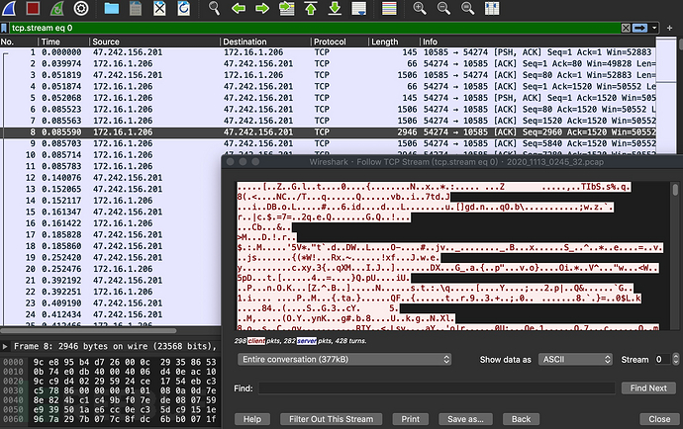Click Filter Out This Stream button
The image size is (683, 429).
tap(331, 419)
